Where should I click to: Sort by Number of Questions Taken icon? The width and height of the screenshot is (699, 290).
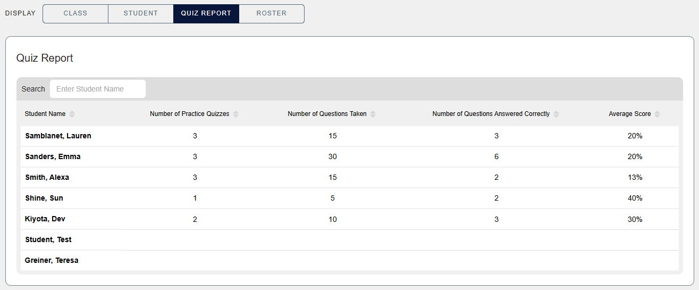[x=373, y=114]
